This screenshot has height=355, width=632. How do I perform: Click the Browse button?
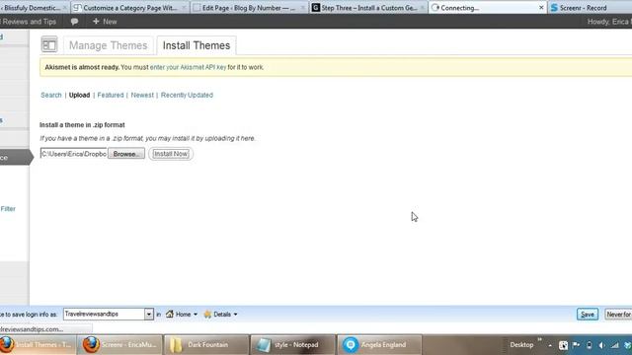[x=126, y=154]
